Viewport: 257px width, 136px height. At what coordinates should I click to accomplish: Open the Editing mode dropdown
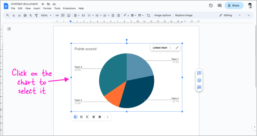pos(230,15)
